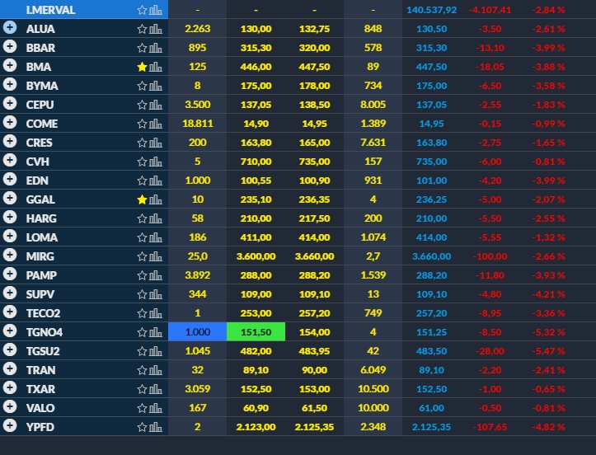The image size is (596, 455).
Task: Expand the ALUA row with plus button
Action: point(10,27)
